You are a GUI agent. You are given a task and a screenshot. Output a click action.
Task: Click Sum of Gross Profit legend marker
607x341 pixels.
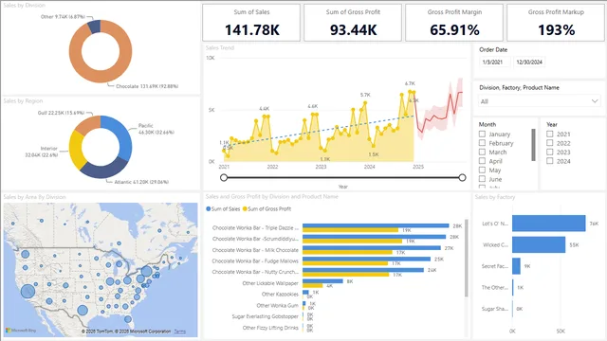point(245,208)
